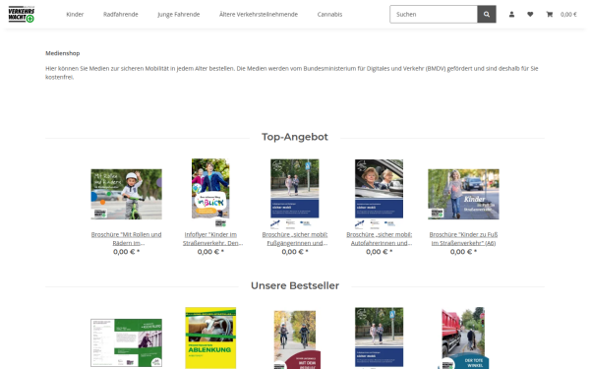Image resolution: width=590 pixels, height=369 pixels.
Task: Open the yellow ABLENKUNG bestseller thumbnail
Action: (210, 338)
